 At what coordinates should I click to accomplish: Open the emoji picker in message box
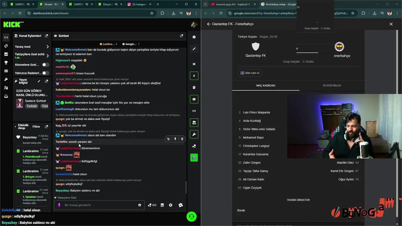coord(140,205)
